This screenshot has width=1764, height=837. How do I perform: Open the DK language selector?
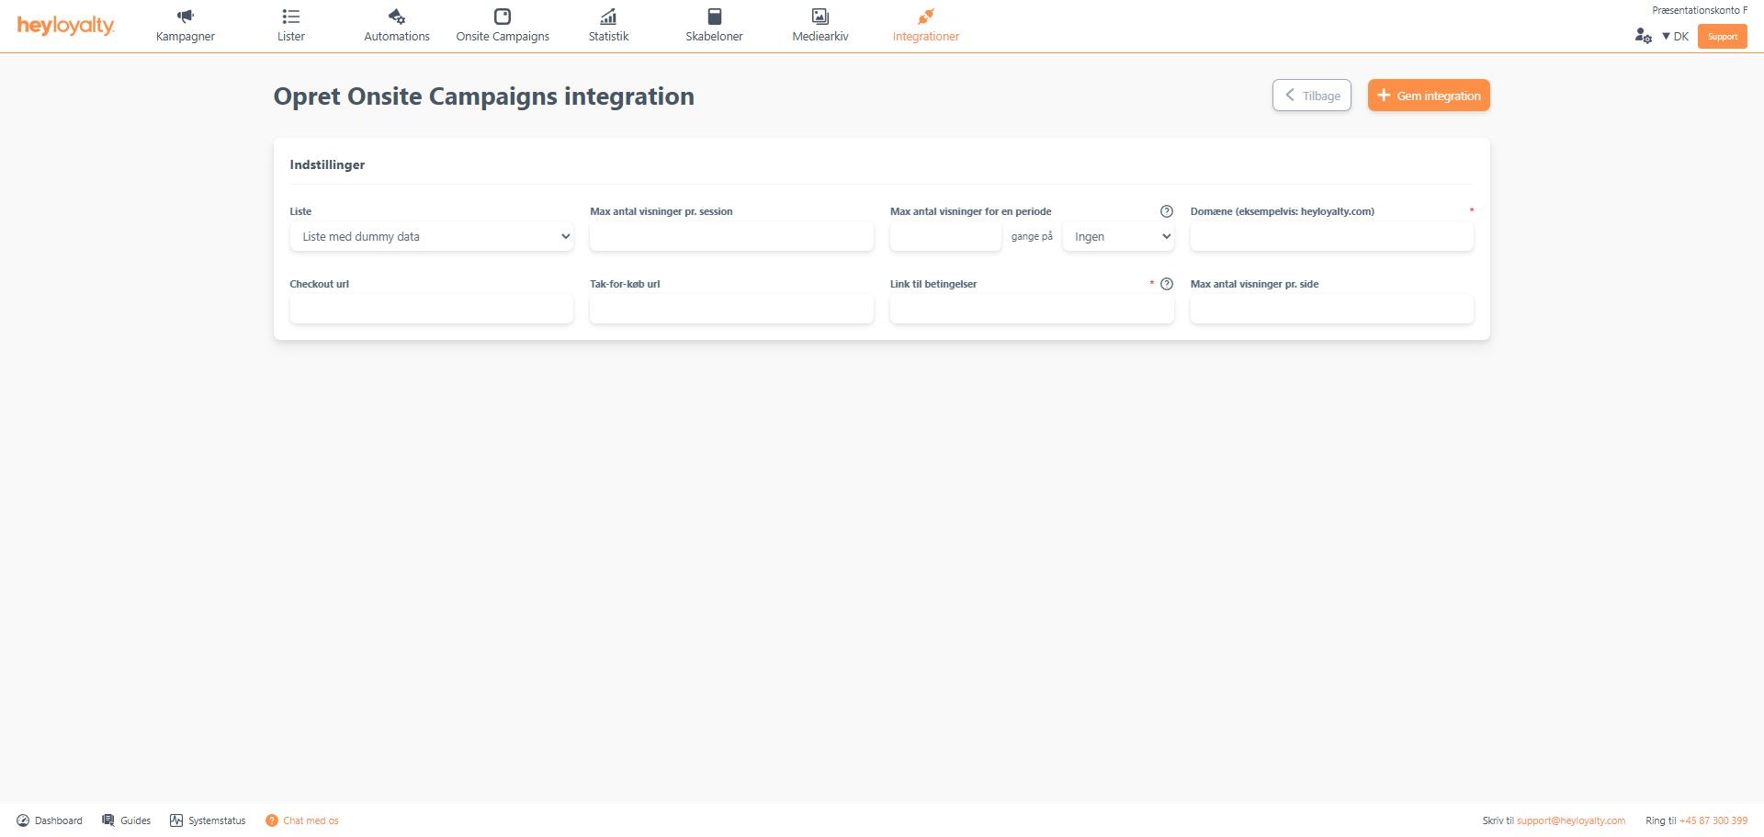coord(1675,37)
